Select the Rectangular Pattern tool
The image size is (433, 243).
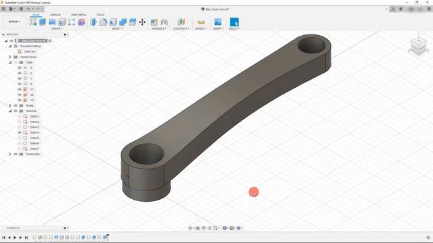tap(72, 22)
